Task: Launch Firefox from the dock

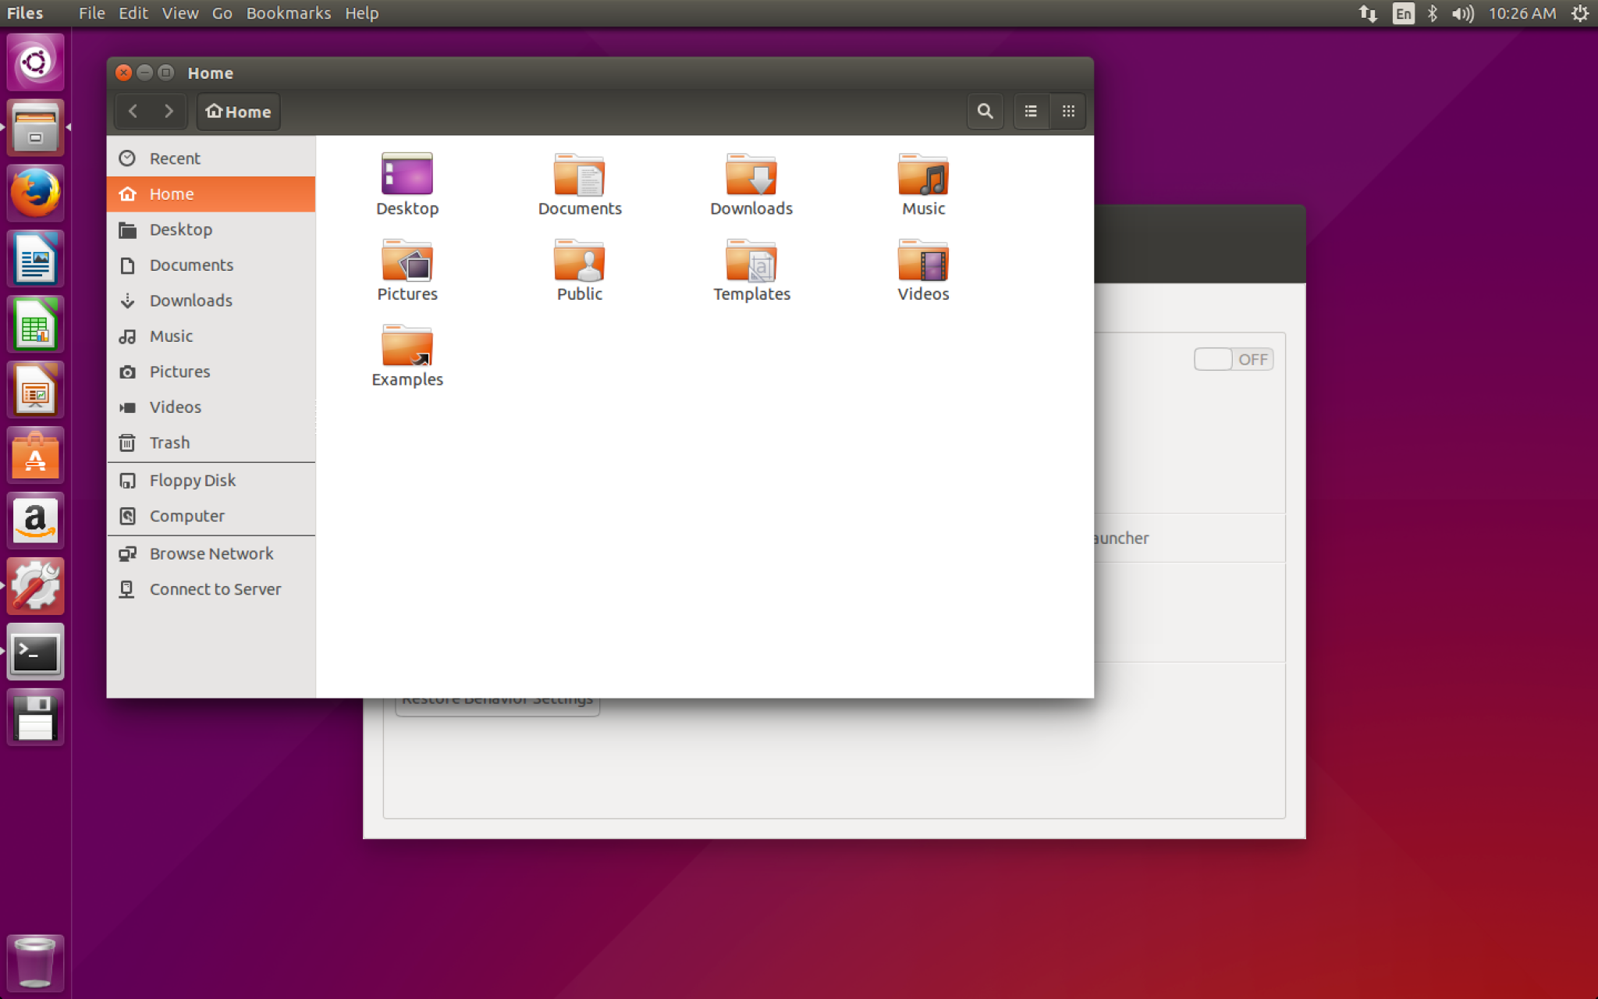Action: click(35, 193)
